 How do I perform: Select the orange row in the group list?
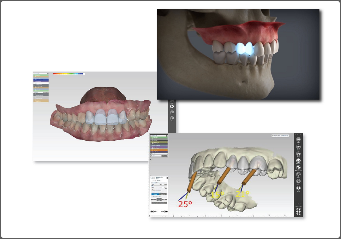(159, 150)
